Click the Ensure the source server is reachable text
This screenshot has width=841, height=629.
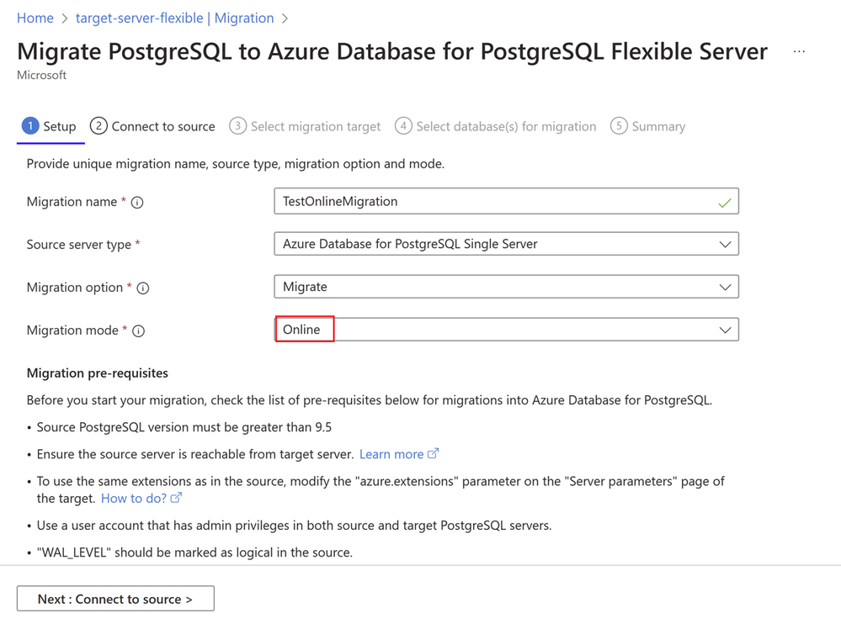click(195, 454)
